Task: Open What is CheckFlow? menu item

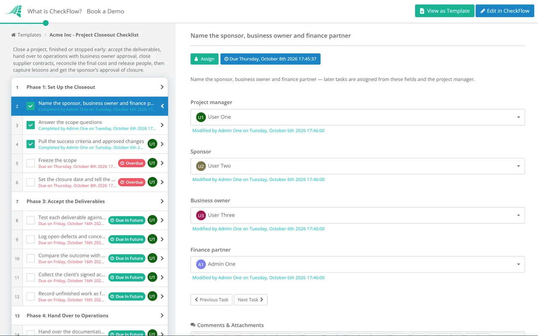Action: 55,11
